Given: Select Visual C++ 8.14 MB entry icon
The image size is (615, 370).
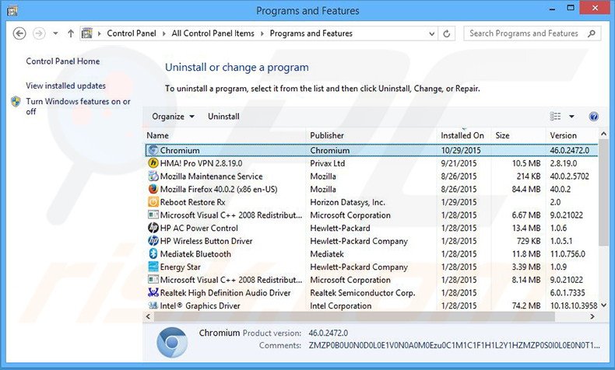Looking at the screenshot, I should [153, 279].
